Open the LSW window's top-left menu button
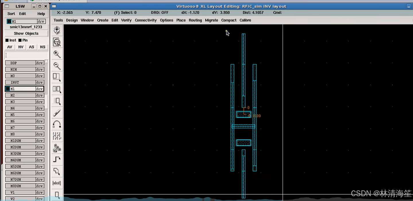413x201 pixels. [7, 6]
